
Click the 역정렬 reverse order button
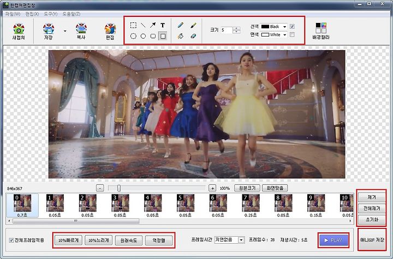pyautogui.click(x=159, y=240)
